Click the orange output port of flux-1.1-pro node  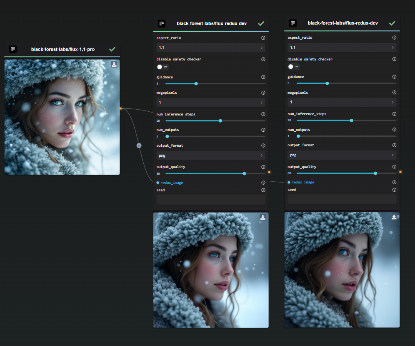point(121,108)
